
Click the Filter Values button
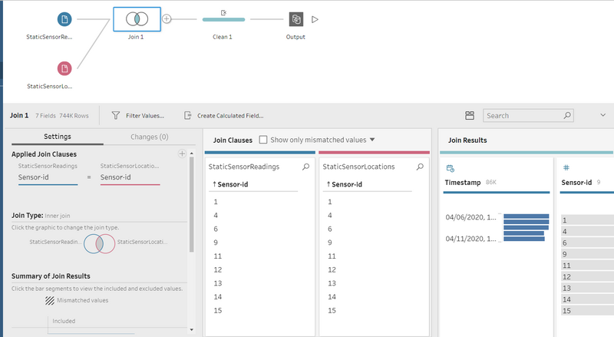pyautogui.click(x=138, y=116)
